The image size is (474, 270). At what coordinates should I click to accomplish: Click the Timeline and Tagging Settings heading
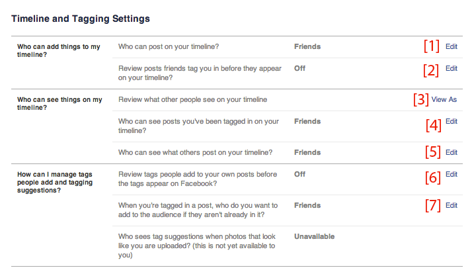point(81,19)
